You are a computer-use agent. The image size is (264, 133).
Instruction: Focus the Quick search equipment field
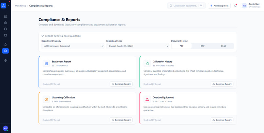[186, 6]
